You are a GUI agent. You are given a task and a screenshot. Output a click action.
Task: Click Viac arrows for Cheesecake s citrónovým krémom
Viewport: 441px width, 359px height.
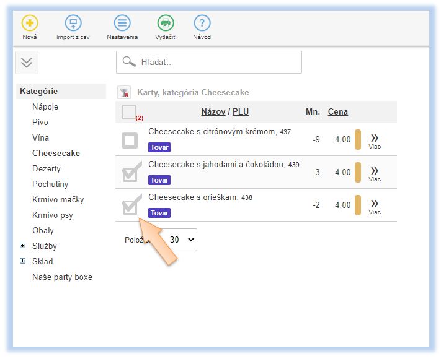point(375,139)
